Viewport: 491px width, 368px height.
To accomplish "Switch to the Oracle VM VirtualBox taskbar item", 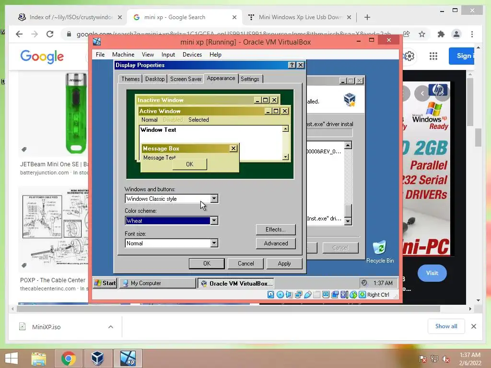I will (236, 283).
